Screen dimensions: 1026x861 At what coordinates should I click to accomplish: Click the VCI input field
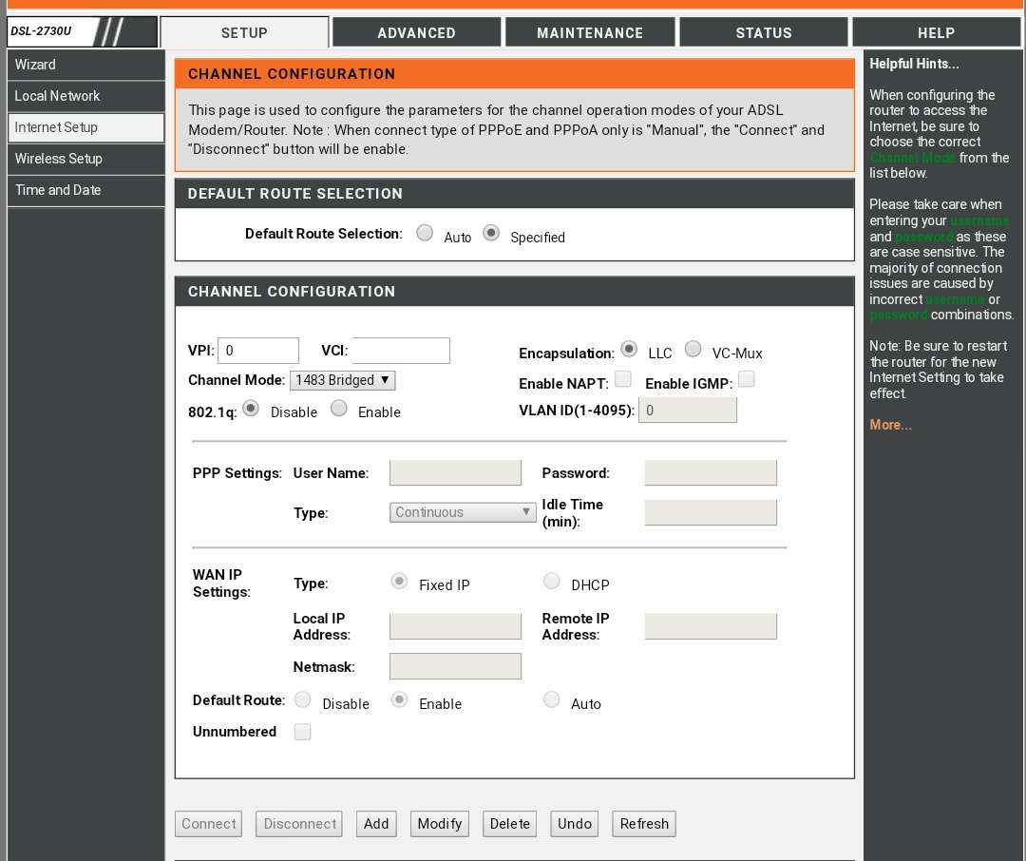[400, 351]
